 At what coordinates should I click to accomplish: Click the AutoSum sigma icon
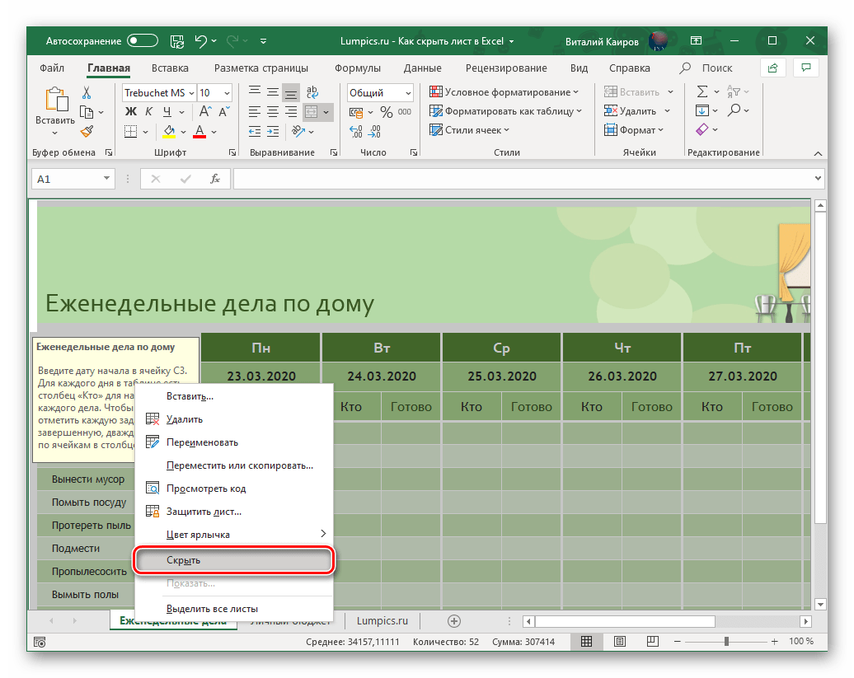point(702,92)
